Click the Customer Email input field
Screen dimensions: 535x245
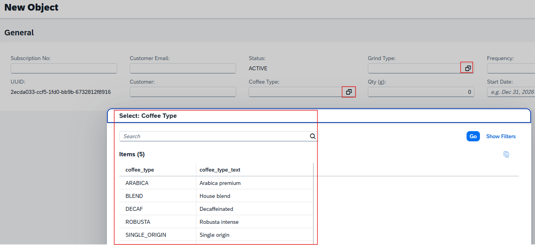click(183, 68)
